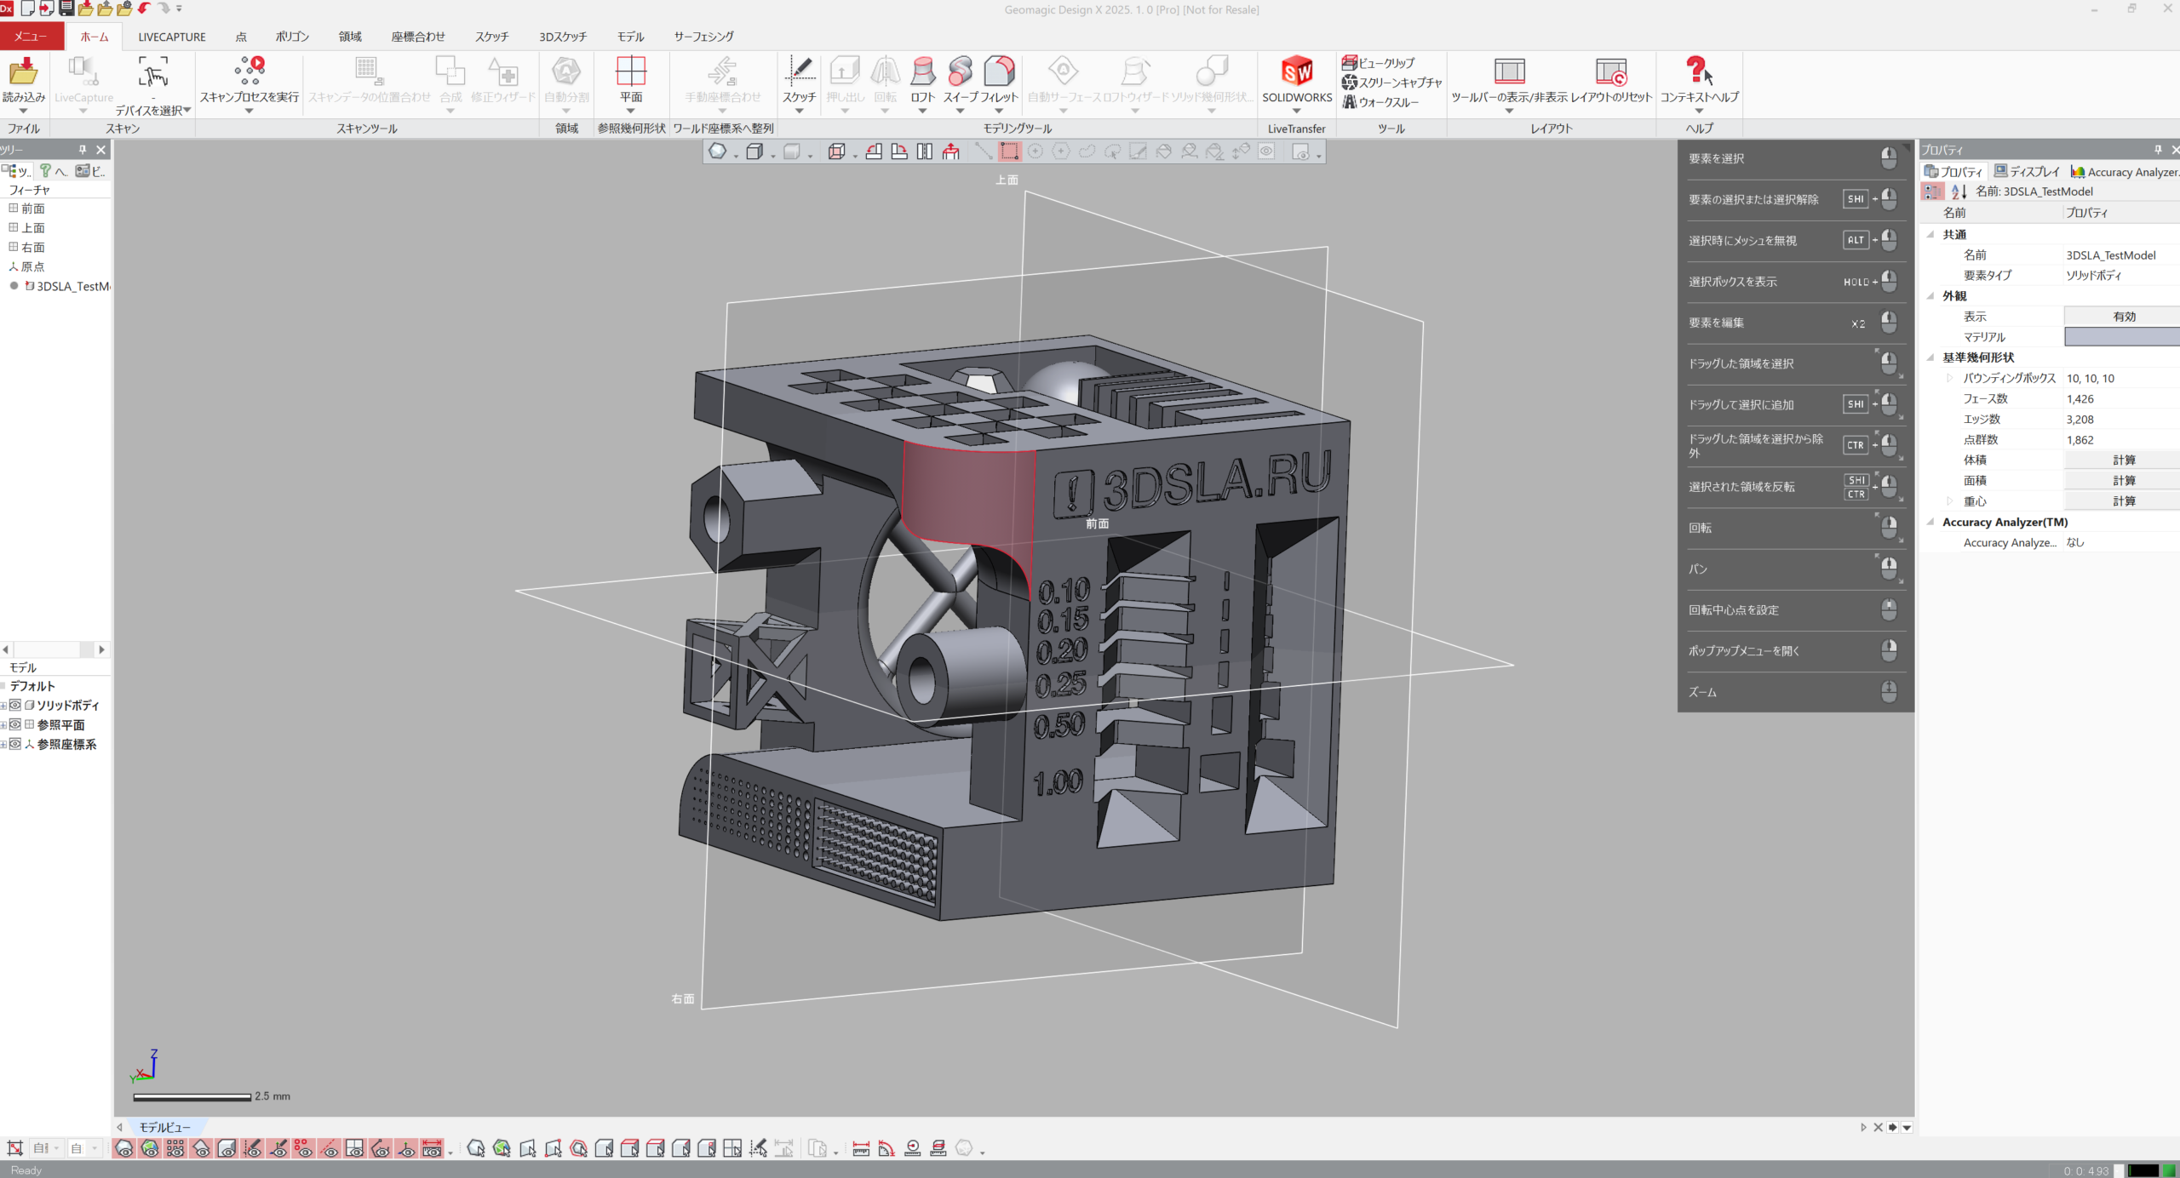Image resolution: width=2180 pixels, height=1178 pixels.
Task: Expand the バウンディングボックス property row
Action: coord(1950,378)
